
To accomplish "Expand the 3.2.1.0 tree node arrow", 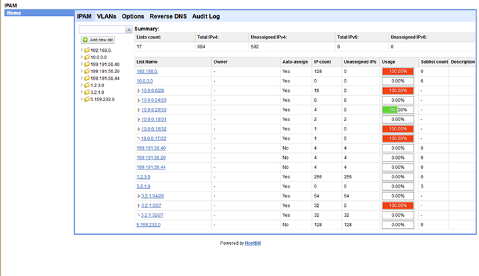I will pyautogui.click(x=82, y=92).
